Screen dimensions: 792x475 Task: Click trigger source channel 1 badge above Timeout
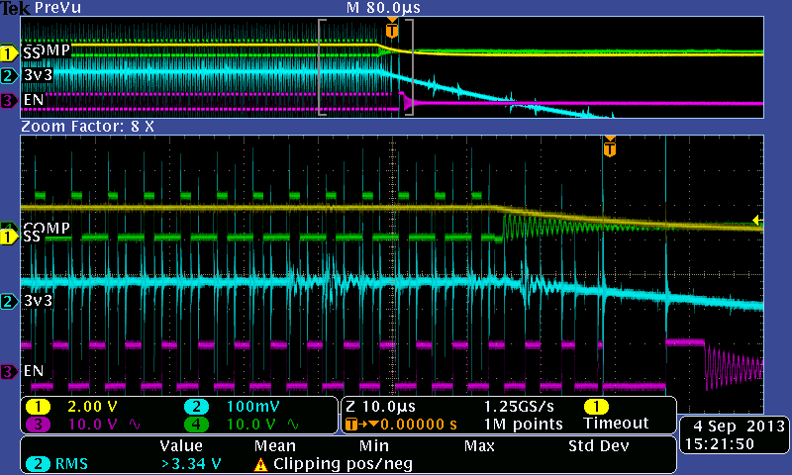click(x=596, y=407)
